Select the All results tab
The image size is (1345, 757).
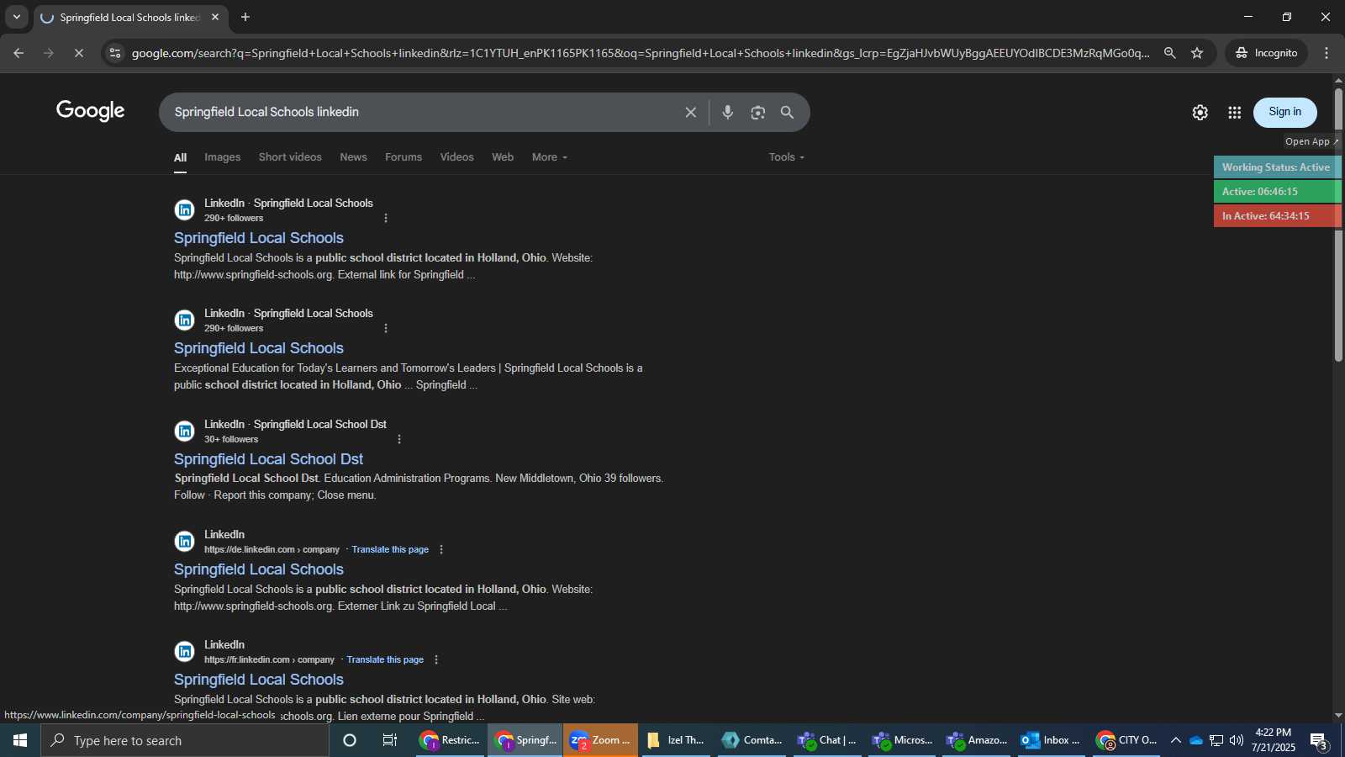point(180,157)
